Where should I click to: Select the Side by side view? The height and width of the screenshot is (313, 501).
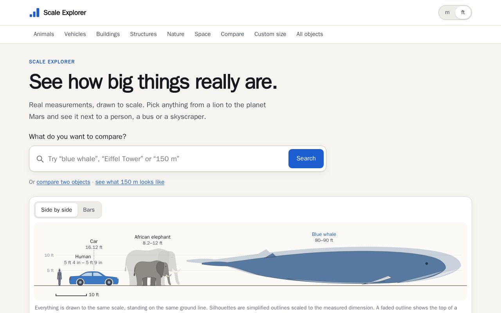pos(57,210)
